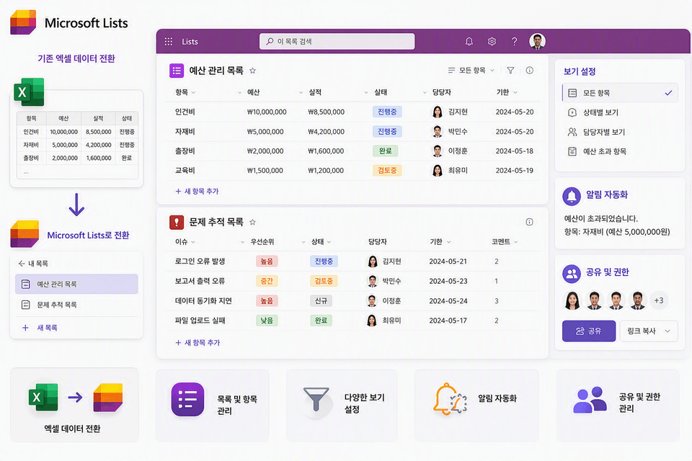The height and width of the screenshot is (461, 692).
Task: Click the purple list icon beside 예산 관리 목록
Action: click(x=177, y=71)
